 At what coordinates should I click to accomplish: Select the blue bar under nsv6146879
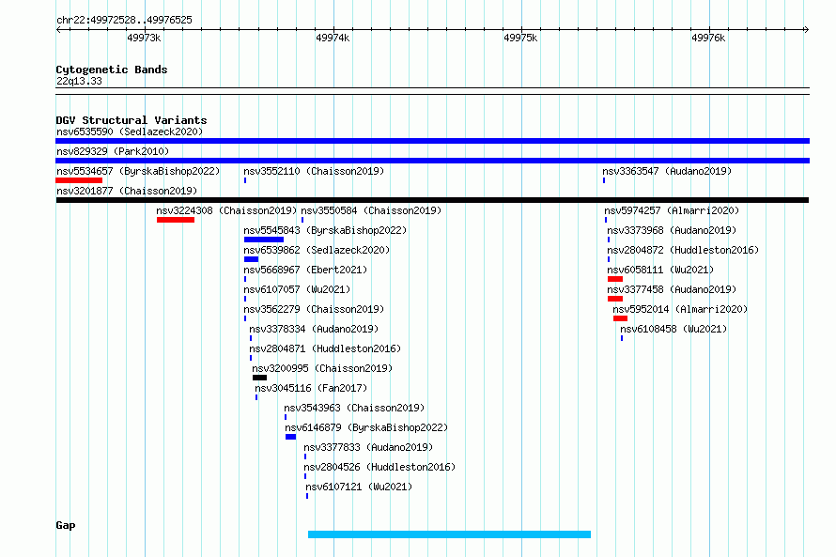click(290, 437)
